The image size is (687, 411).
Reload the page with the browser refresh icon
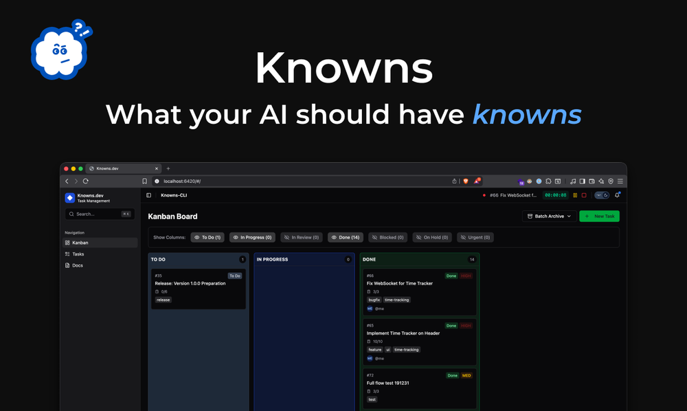85,181
